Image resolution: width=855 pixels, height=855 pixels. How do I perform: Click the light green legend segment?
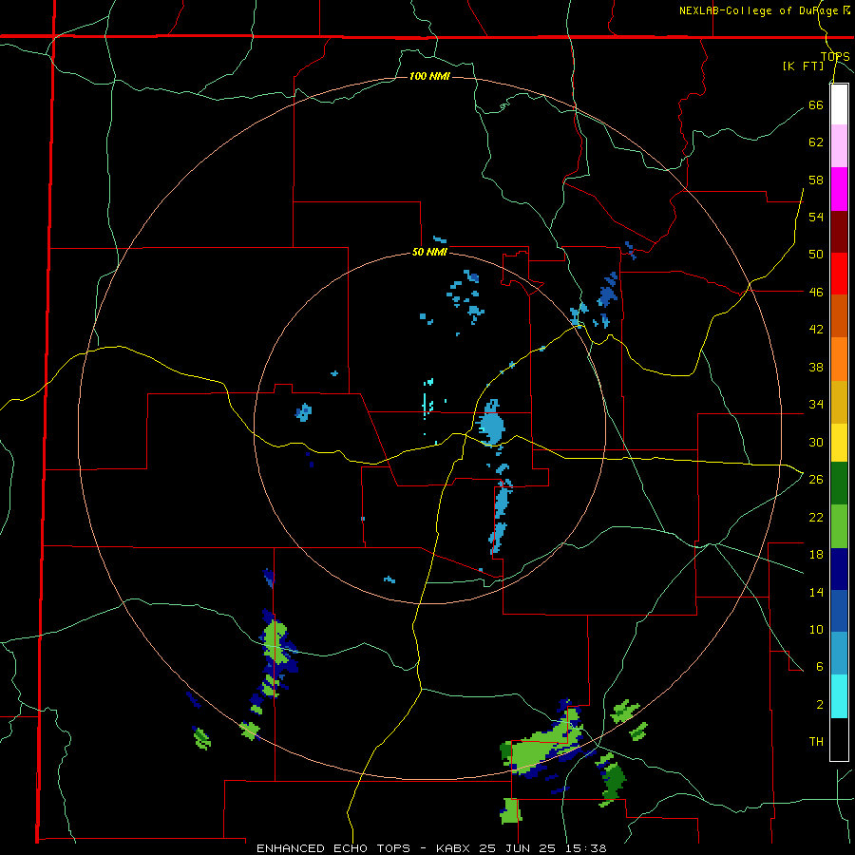(839, 526)
